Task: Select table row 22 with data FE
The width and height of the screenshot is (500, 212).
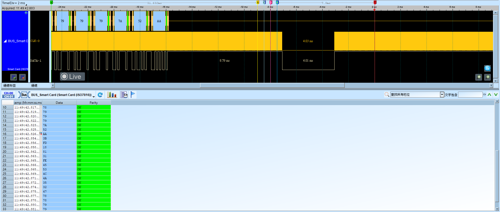Action: pos(56,160)
